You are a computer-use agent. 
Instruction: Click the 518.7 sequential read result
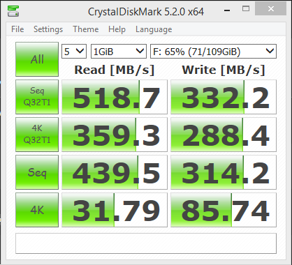pyautogui.click(x=115, y=97)
